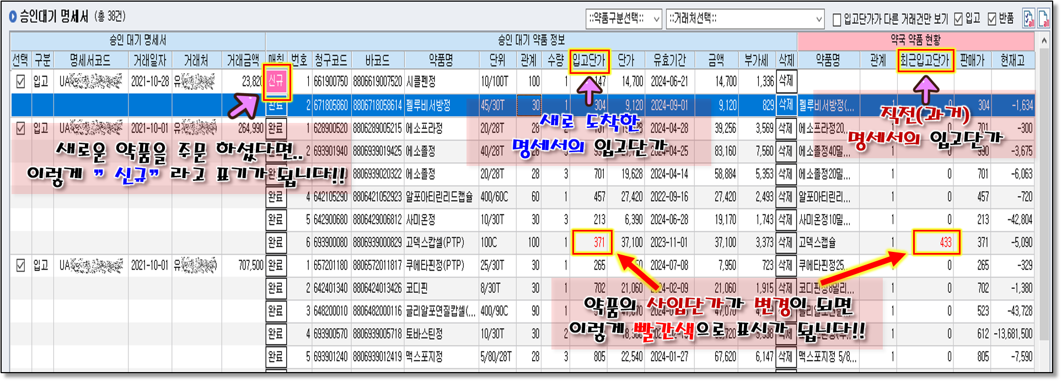Open the 거래처선택 dropdown
This screenshot has height=382, width=1062.
click(745, 19)
